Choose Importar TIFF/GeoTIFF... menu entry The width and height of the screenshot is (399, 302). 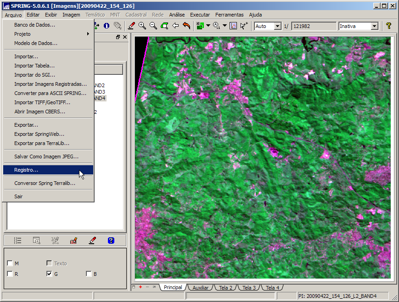pyautogui.click(x=42, y=102)
